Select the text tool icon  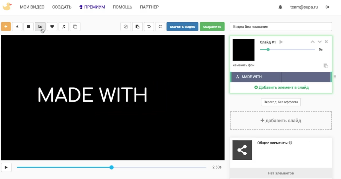tap(17, 27)
